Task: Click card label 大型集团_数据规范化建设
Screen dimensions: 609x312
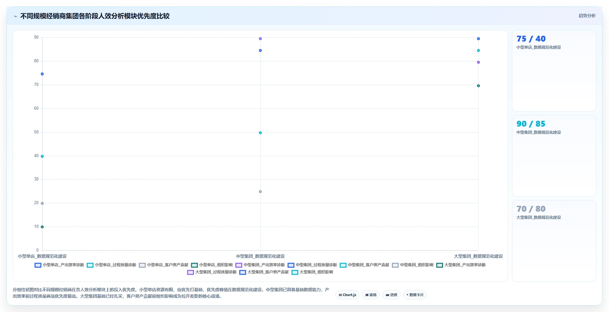Action: pyautogui.click(x=539, y=218)
